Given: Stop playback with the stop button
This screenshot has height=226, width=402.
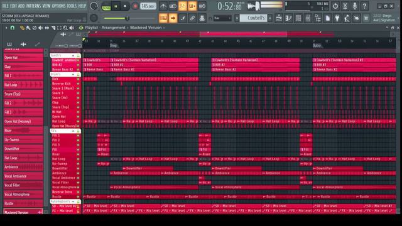Looking at the screenshot, I should [125, 6].
